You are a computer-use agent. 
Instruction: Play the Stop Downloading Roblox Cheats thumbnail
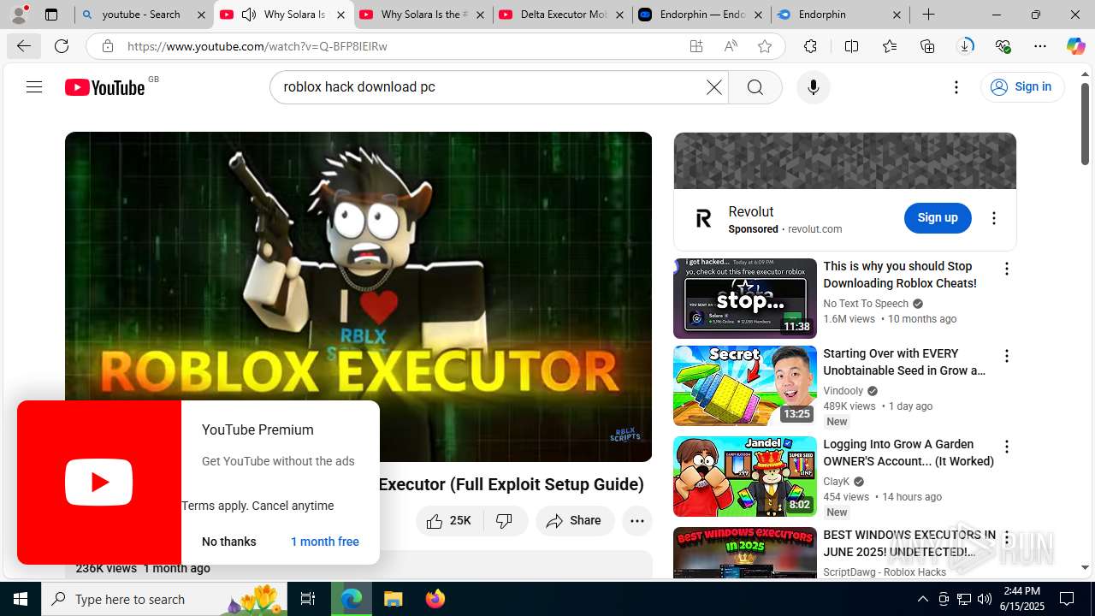(744, 299)
